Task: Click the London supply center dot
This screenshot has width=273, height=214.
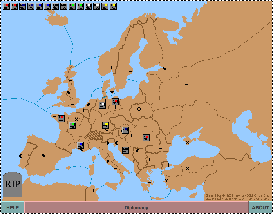Action: click(72, 105)
